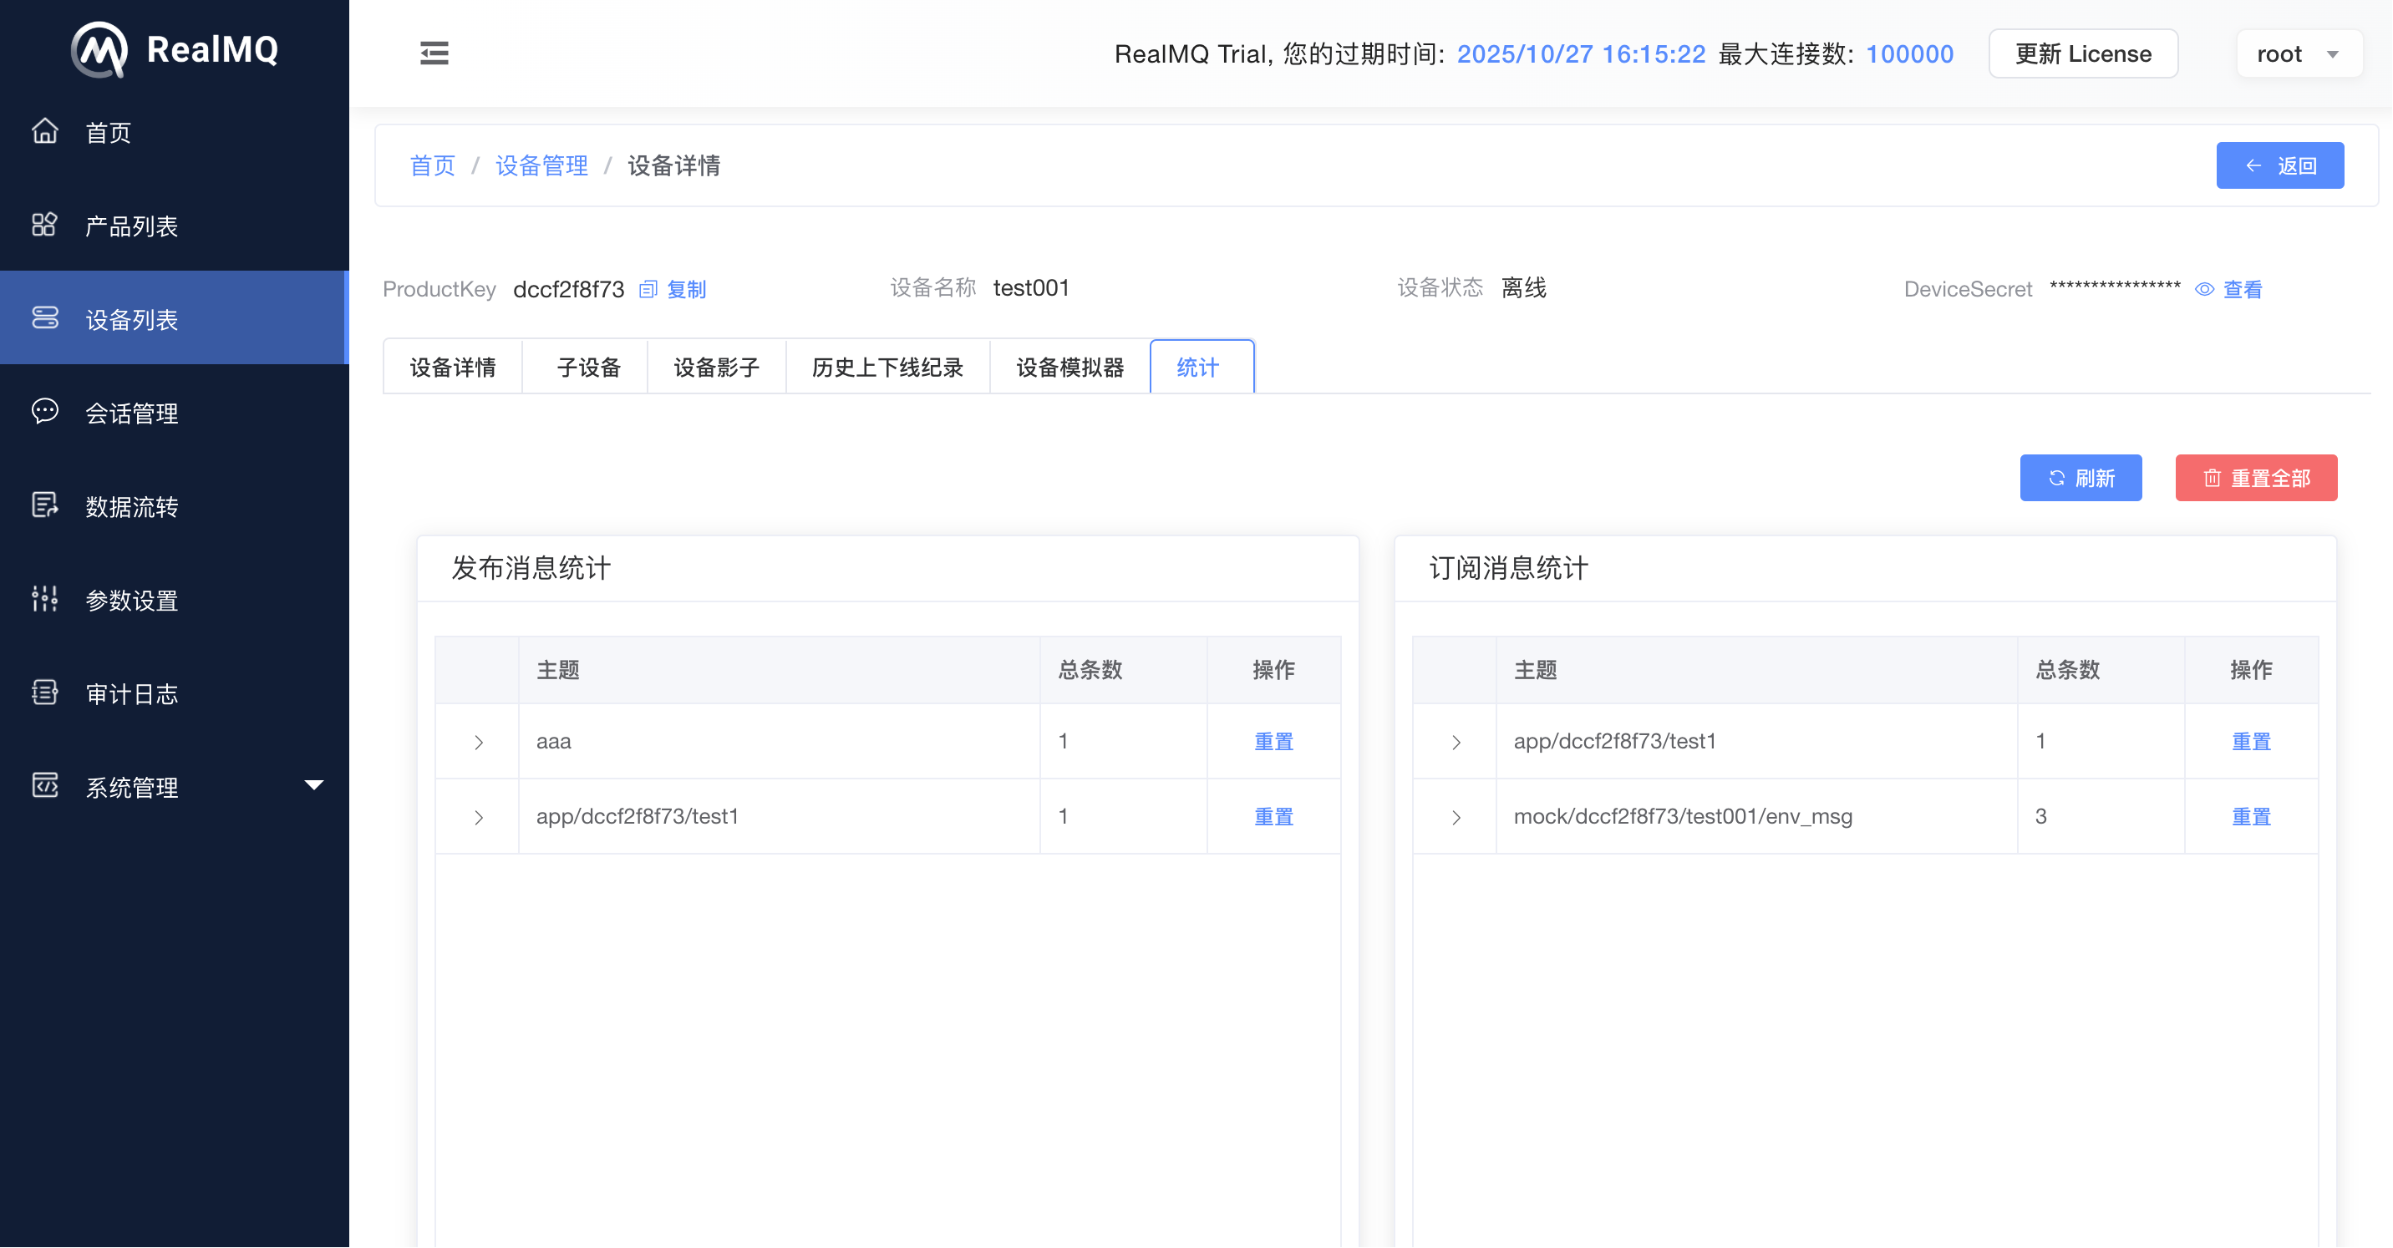
Task: Open the 历史上下线纪录 tab
Action: pos(887,368)
